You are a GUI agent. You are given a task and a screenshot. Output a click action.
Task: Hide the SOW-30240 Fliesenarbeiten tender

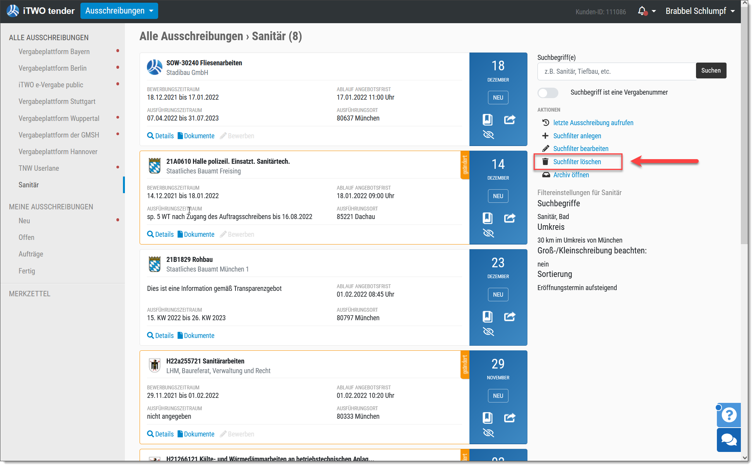coord(488,135)
